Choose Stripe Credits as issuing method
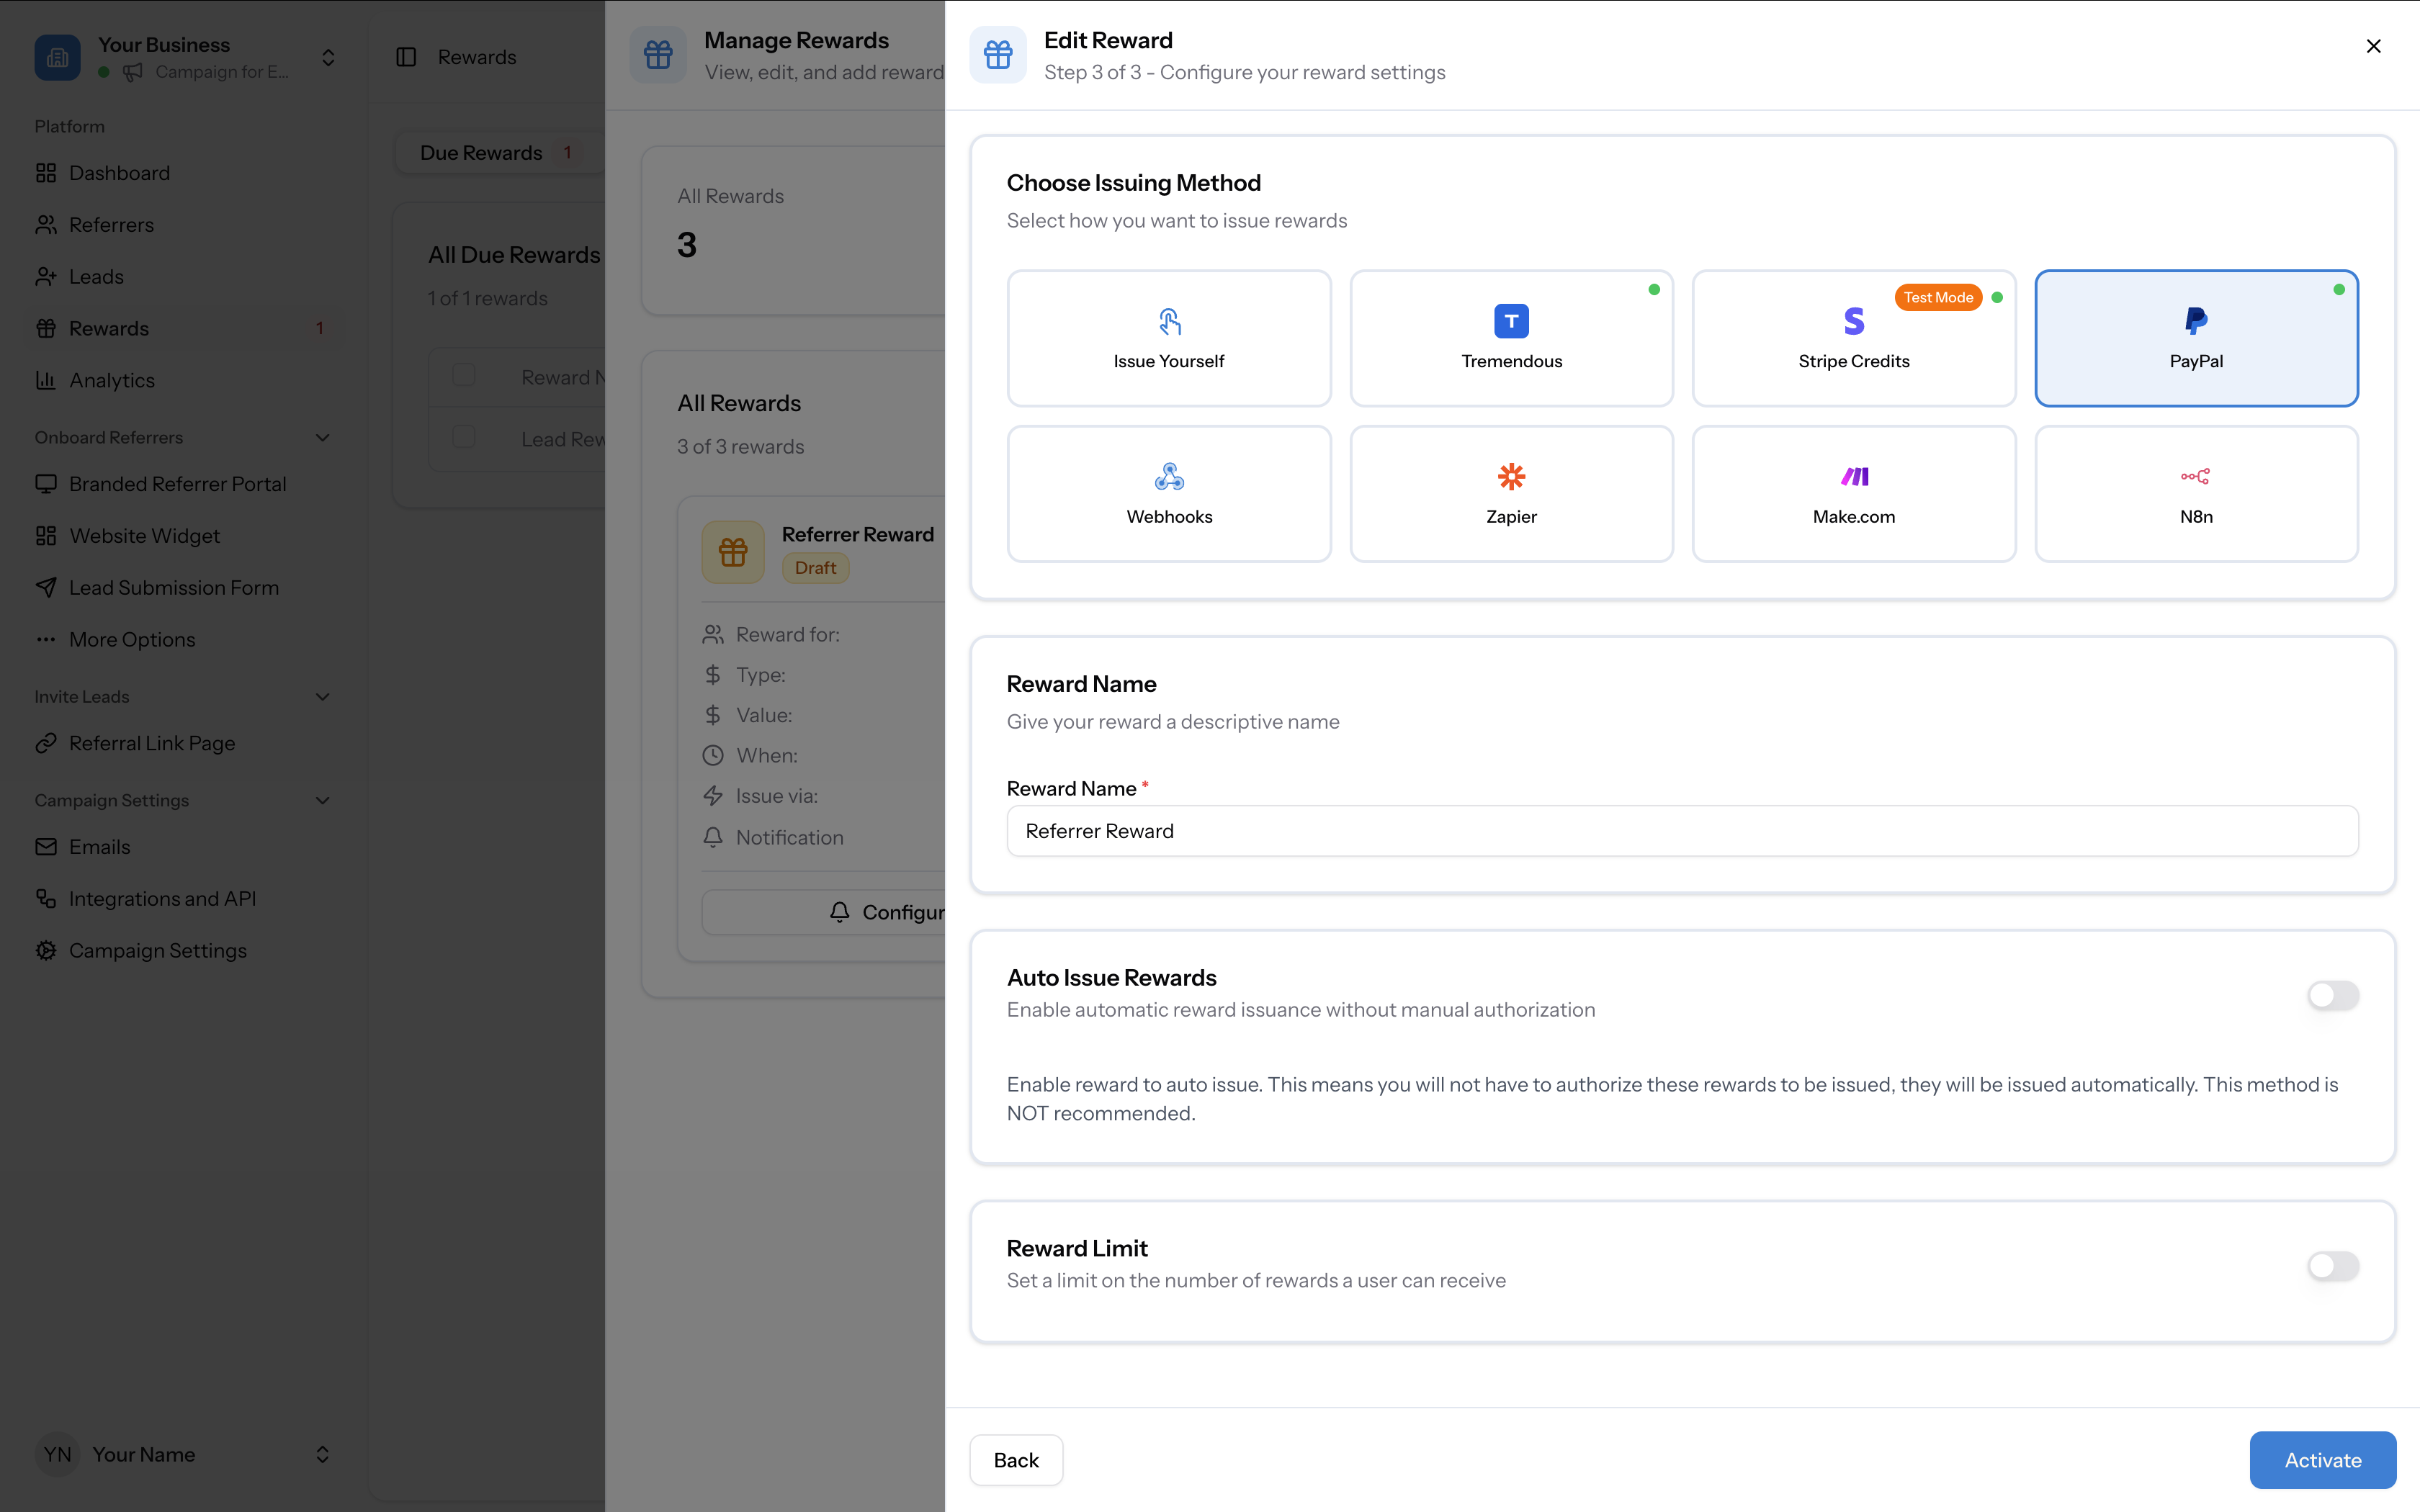This screenshot has width=2420, height=1512. pyautogui.click(x=1853, y=338)
